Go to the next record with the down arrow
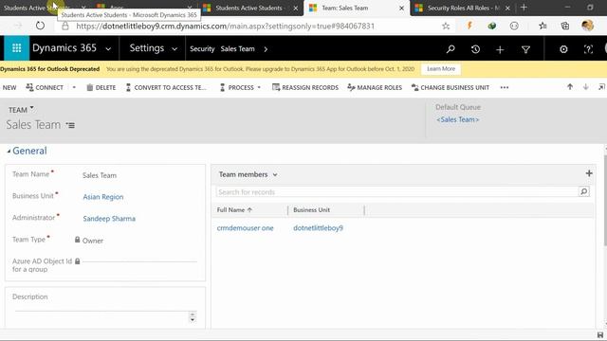The height and width of the screenshot is (341, 607). 586,87
